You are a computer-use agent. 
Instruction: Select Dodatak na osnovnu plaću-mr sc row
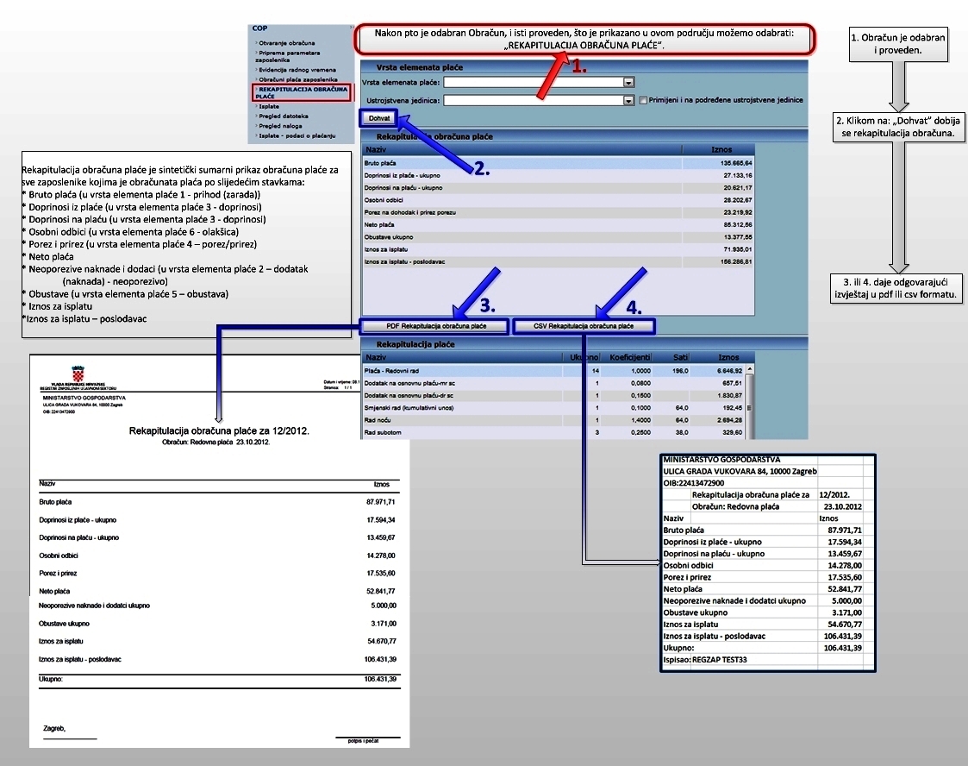553,383
